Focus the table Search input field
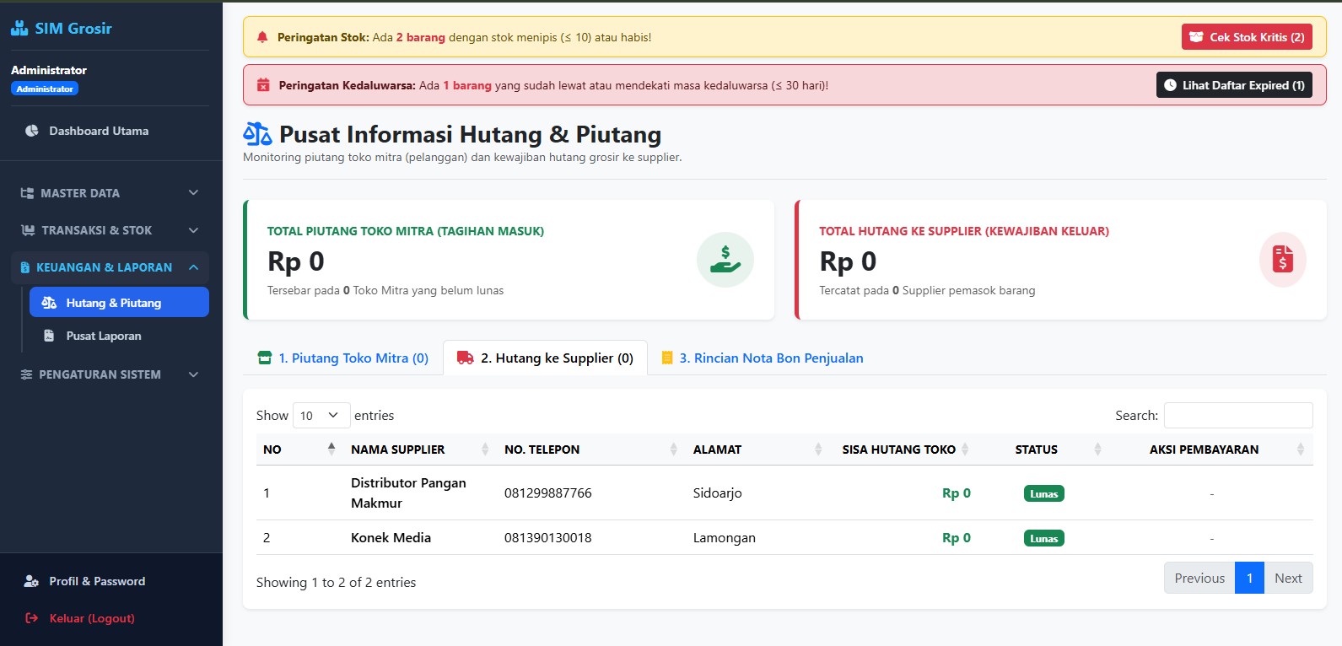 click(x=1238, y=415)
